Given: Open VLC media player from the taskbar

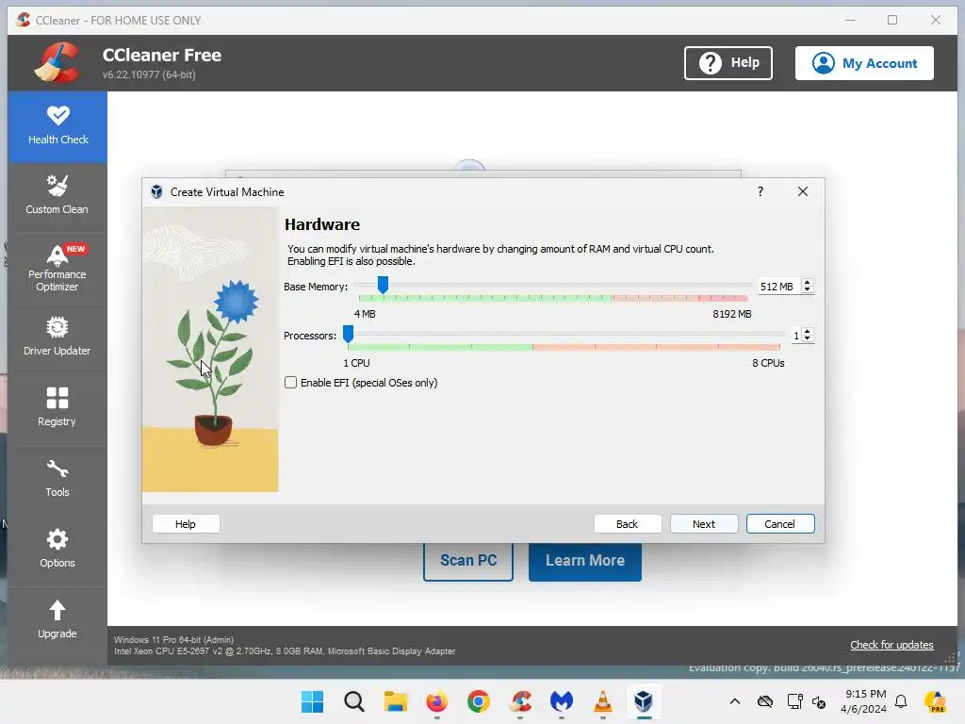Looking at the screenshot, I should click(x=602, y=701).
